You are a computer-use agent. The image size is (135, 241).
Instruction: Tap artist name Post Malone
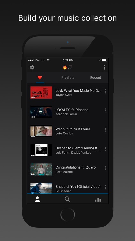click(64, 172)
